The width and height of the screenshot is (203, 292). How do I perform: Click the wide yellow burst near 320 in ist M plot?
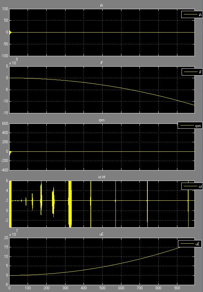[70, 204]
